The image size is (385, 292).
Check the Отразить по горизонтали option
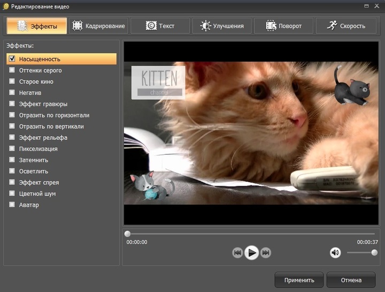(x=12, y=115)
